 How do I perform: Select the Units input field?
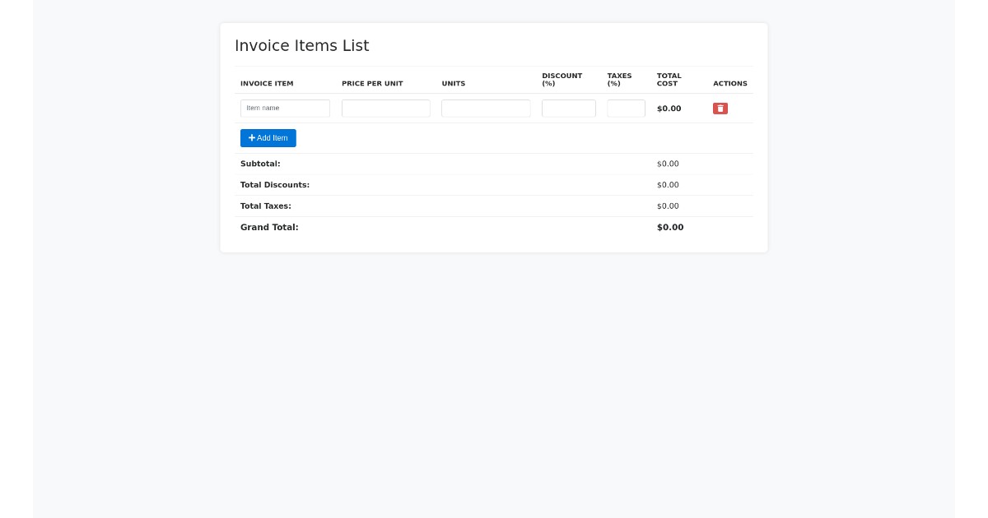coord(486,109)
